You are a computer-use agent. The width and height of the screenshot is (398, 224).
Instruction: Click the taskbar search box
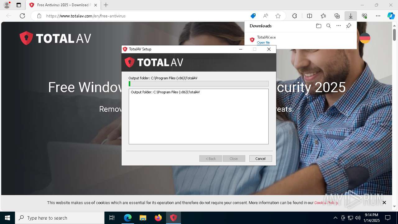pyautogui.click(x=60, y=218)
